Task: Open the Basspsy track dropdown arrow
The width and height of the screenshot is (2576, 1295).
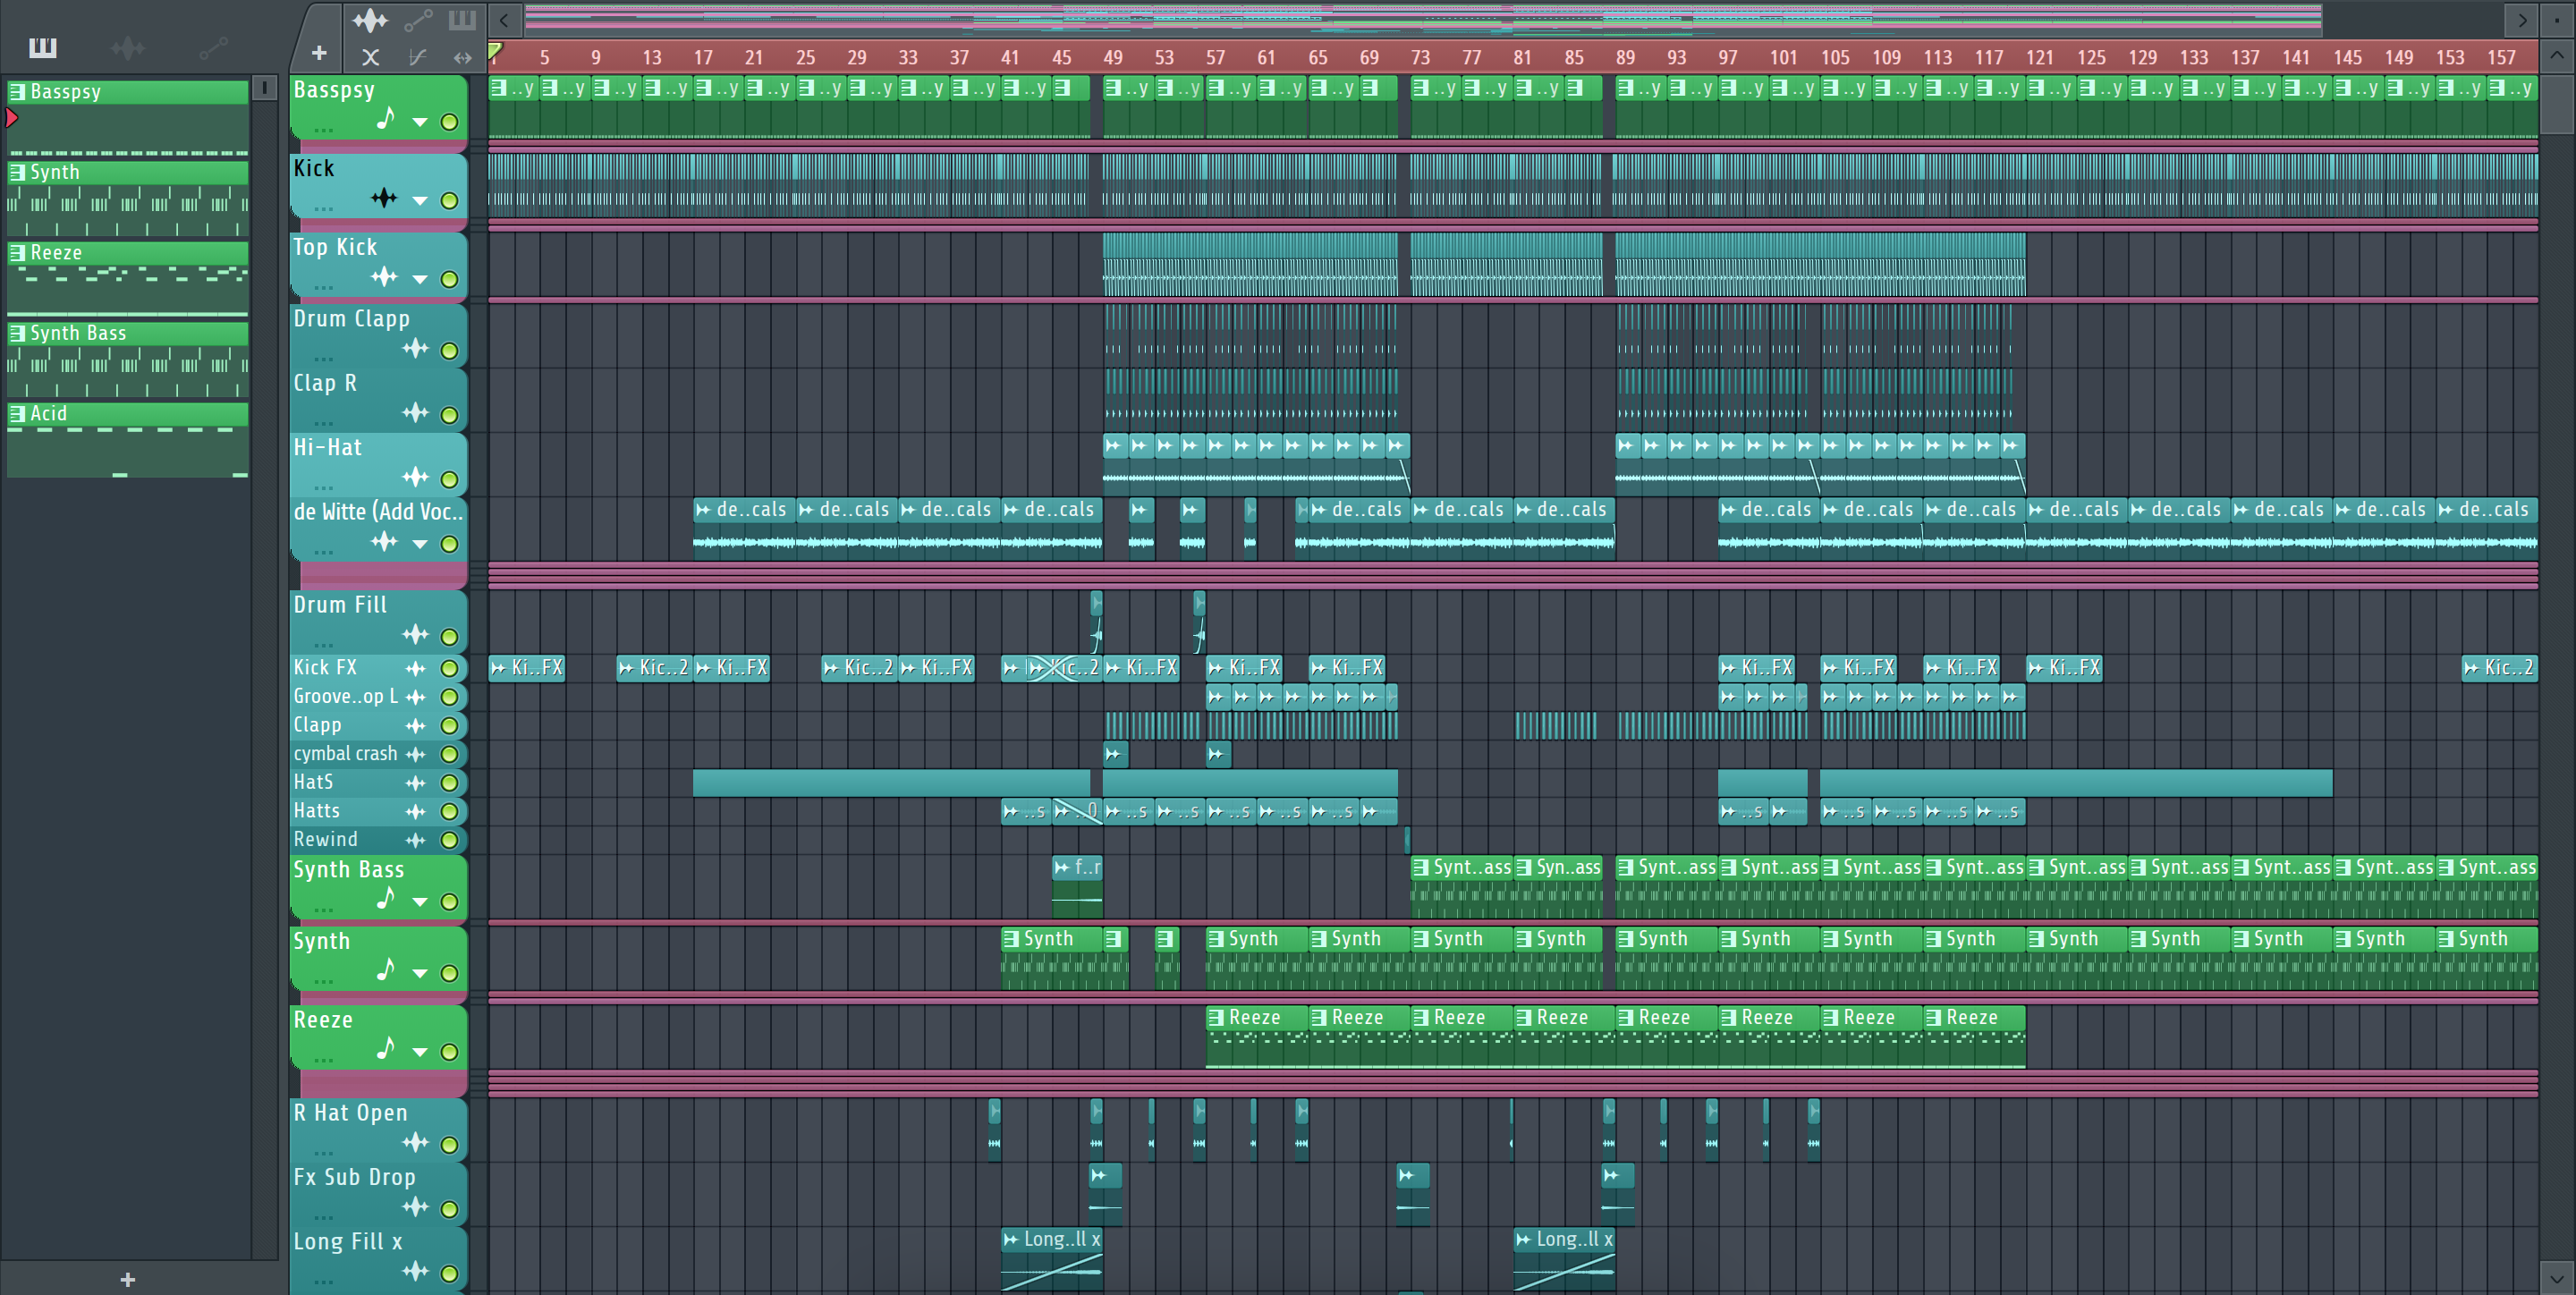Action: [420, 123]
